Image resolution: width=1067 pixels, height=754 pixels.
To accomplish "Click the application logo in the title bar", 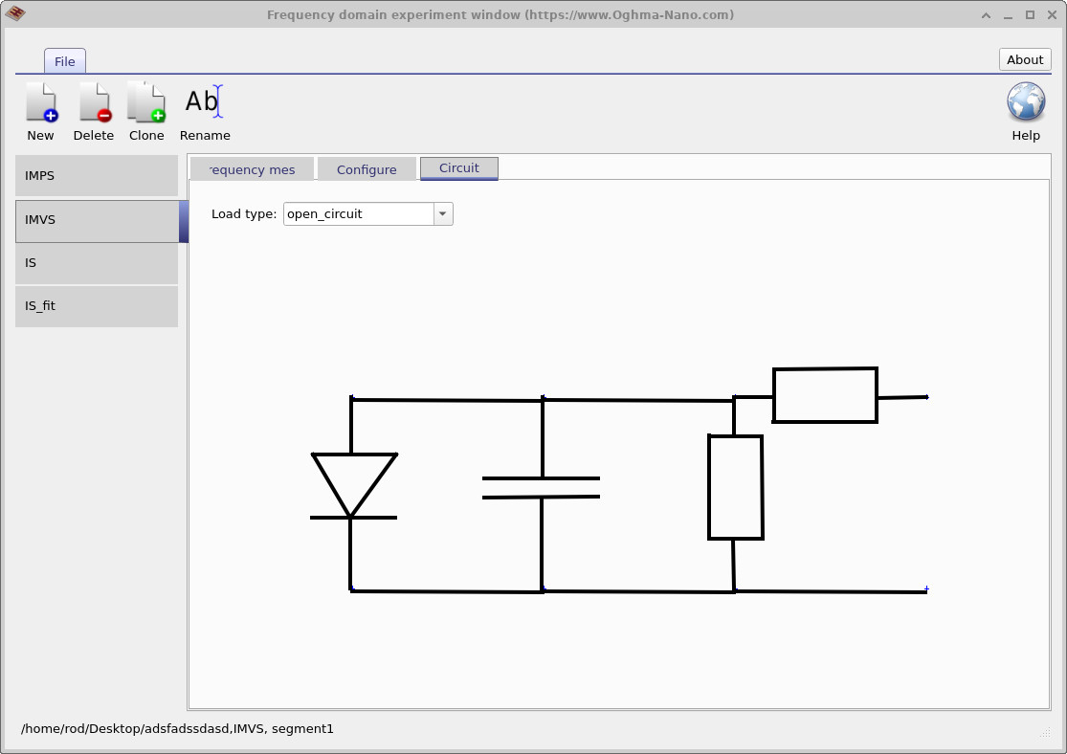I will pos(16,14).
